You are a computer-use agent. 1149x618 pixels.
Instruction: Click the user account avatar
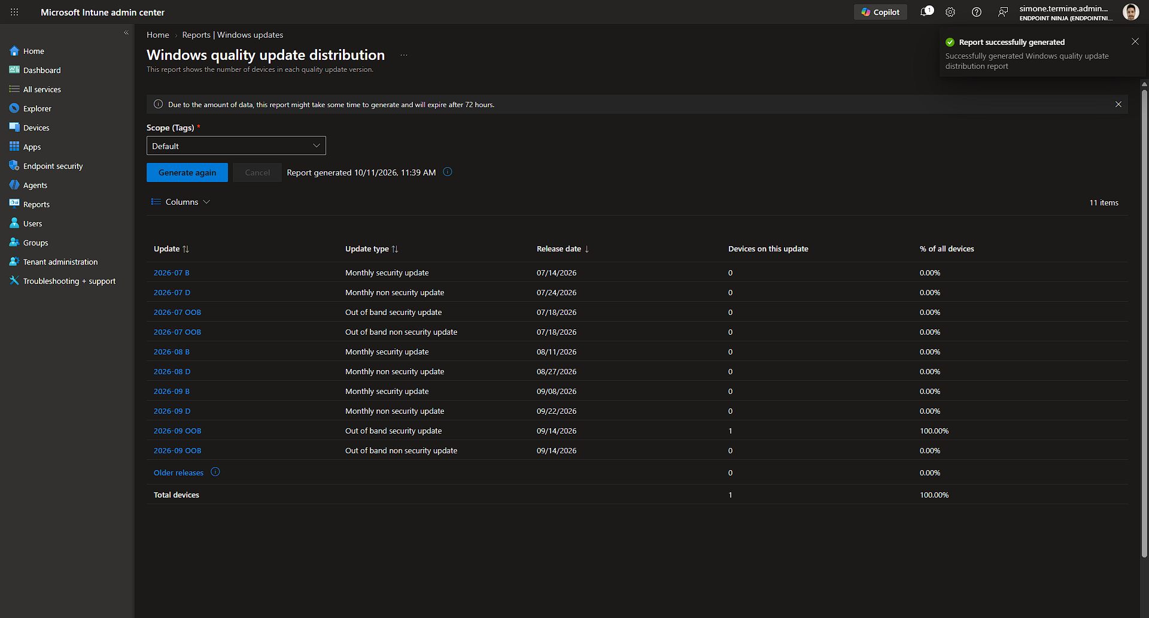(1130, 12)
